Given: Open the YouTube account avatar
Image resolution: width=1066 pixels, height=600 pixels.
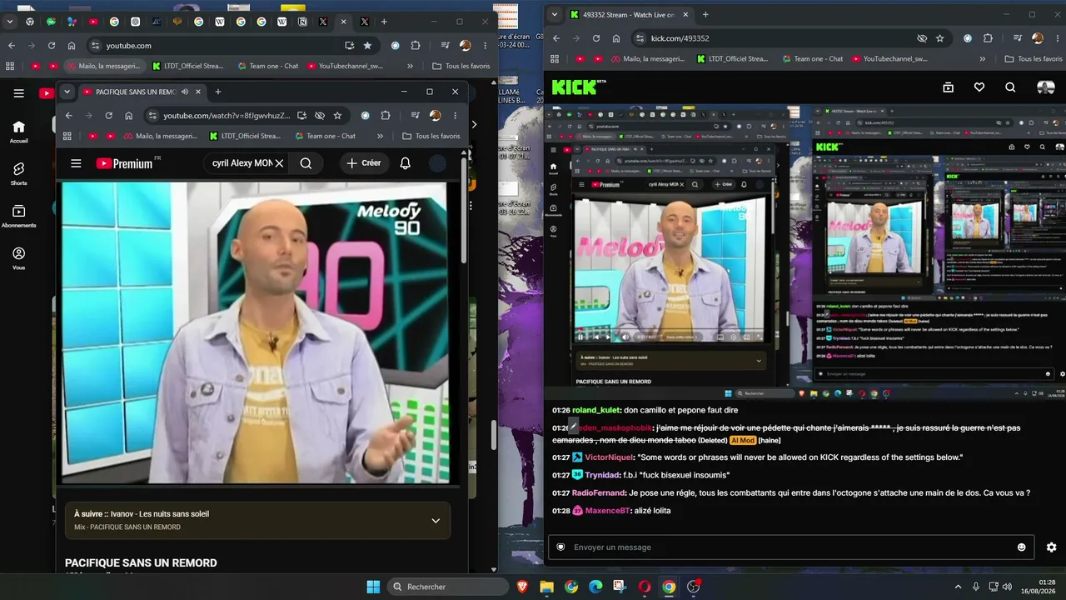Looking at the screenshot, I should pyautogui.click(x=437, y=163).
